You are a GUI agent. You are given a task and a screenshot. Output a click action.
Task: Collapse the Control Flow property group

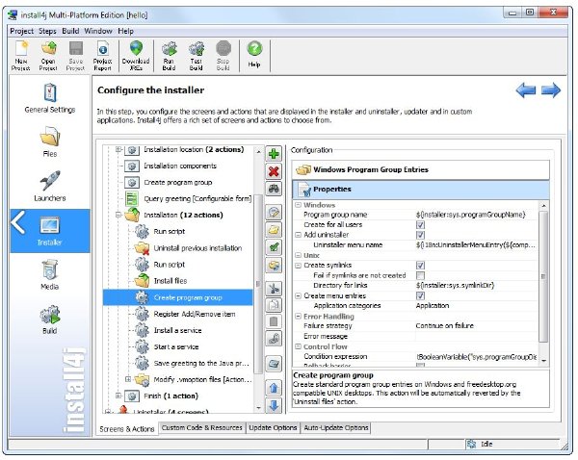[x=298, y=346]
